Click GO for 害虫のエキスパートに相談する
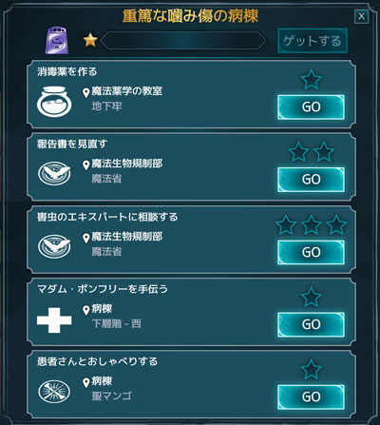The width and height of the screenshot is (380, 425). click(x=311, y=252)
